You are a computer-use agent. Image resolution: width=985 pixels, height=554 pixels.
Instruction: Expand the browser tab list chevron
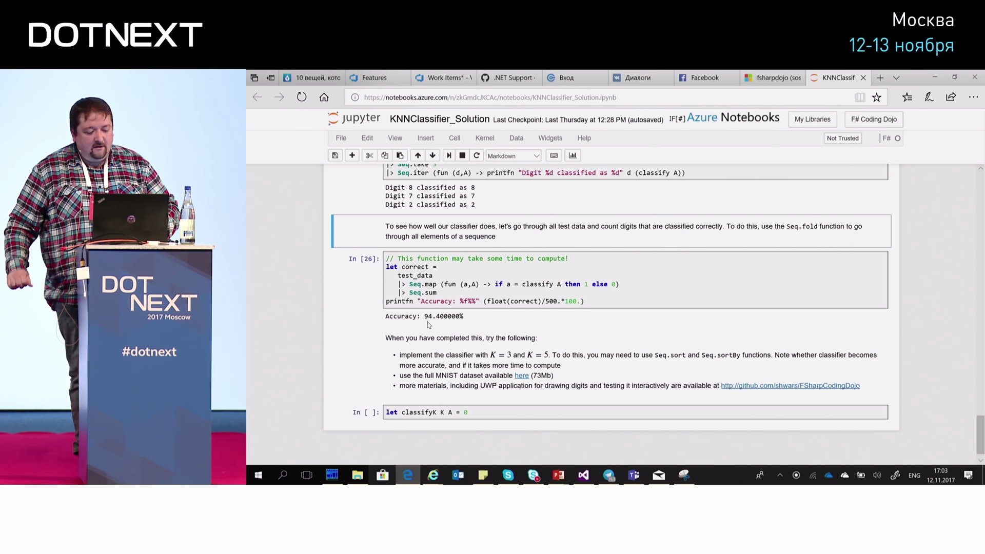[896, 77]
